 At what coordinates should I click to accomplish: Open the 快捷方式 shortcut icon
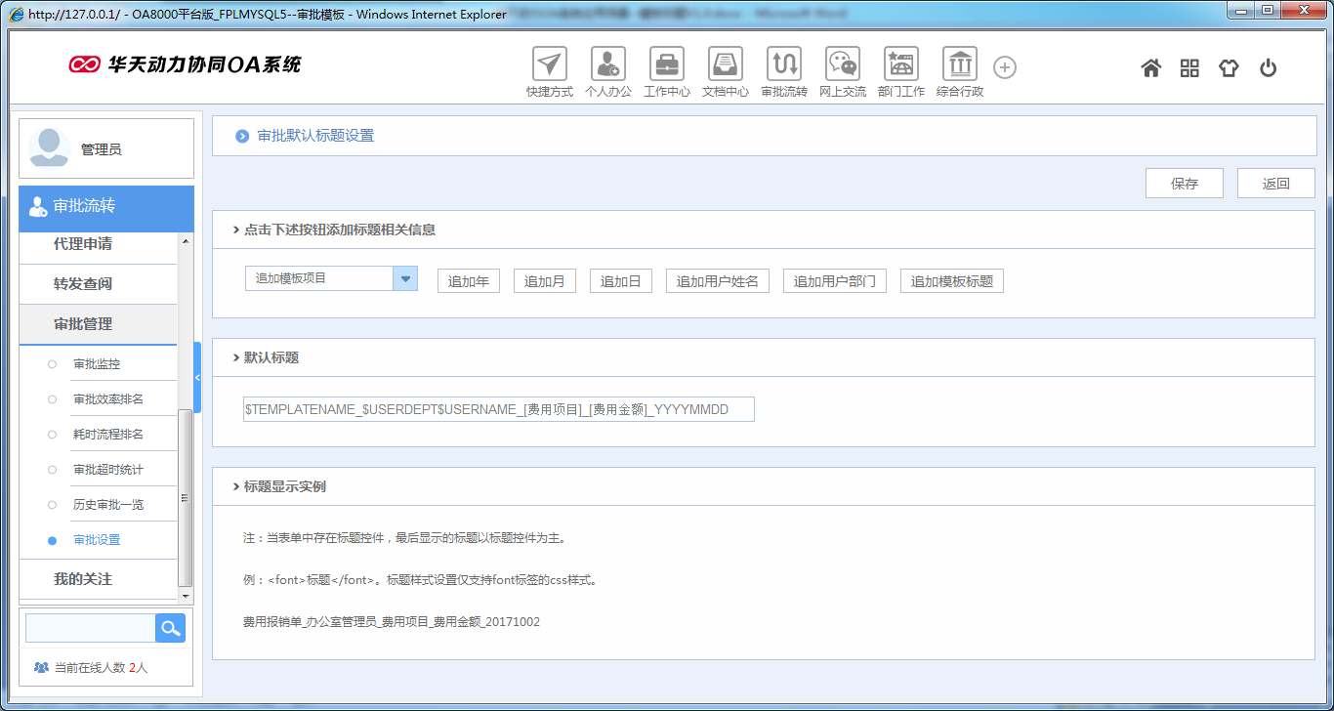[x=549, y=66]
